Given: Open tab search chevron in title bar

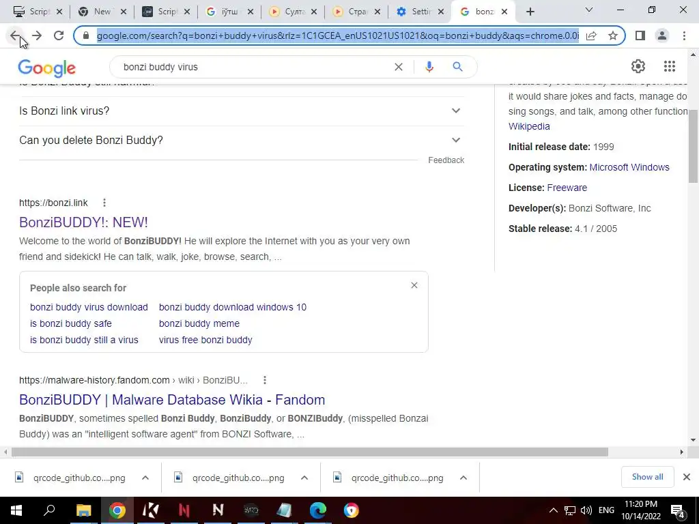Looking at the screenshot, I should tap(589, 10).
